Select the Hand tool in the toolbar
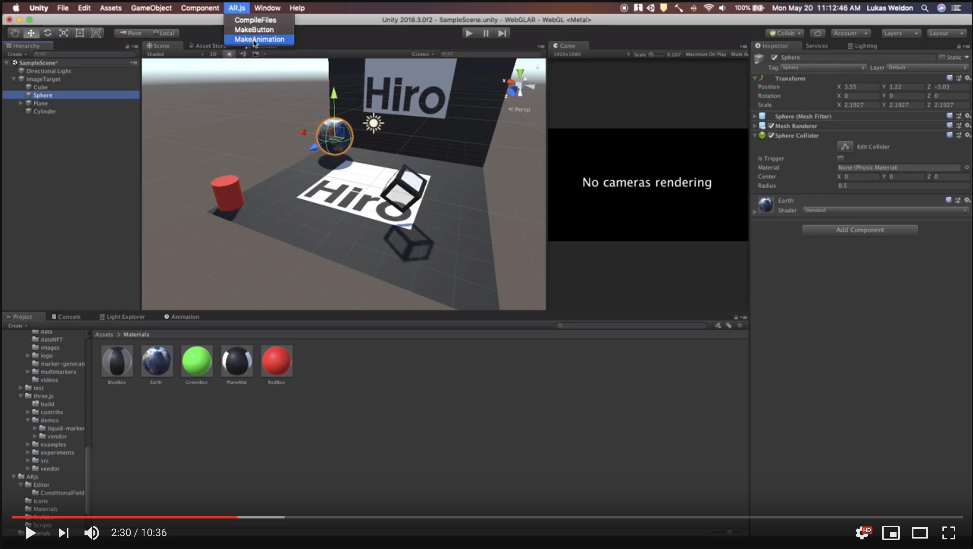The width and height of the screenshot is (973, 549). coord(14,33)
